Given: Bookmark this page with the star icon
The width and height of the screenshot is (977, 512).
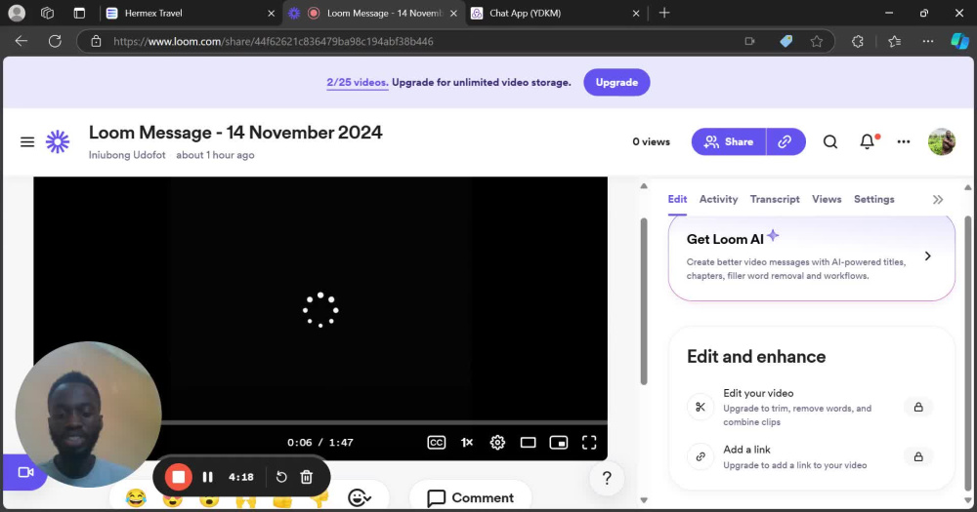Looking at the screenshot, I should coord(816,42).
